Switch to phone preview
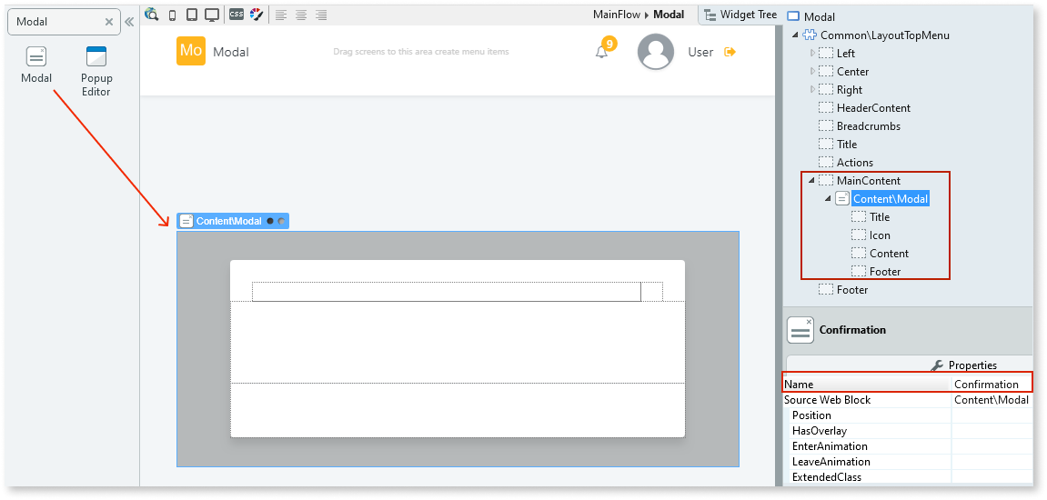Viewport: 1047px width, 500px height. [x=172, y=15]
